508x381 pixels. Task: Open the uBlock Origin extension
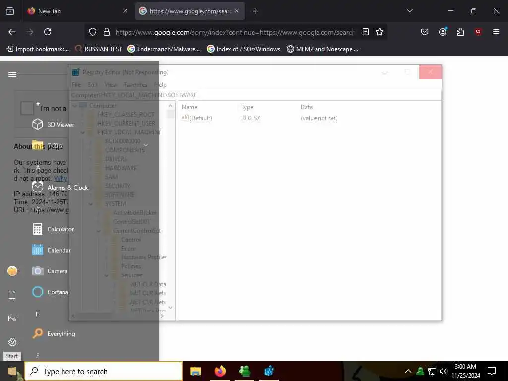(x=478, y=32)
